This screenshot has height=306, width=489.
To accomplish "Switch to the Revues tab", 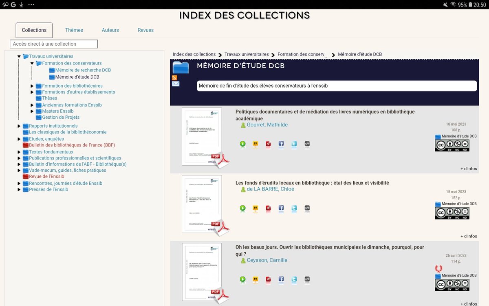I will [145, 30].
